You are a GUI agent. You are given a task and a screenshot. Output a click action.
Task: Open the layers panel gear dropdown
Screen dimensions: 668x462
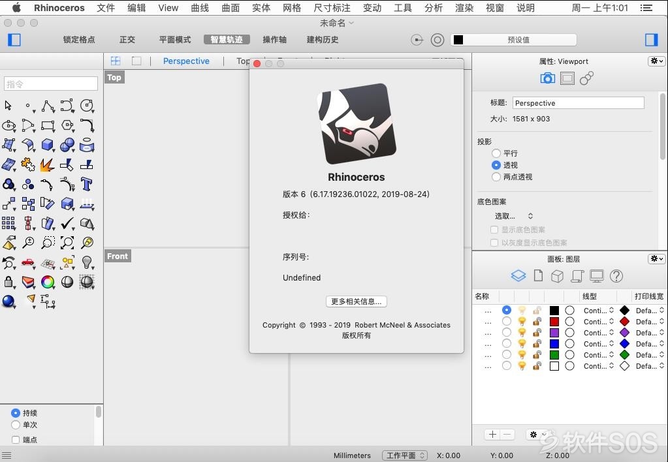pos(656,258)
